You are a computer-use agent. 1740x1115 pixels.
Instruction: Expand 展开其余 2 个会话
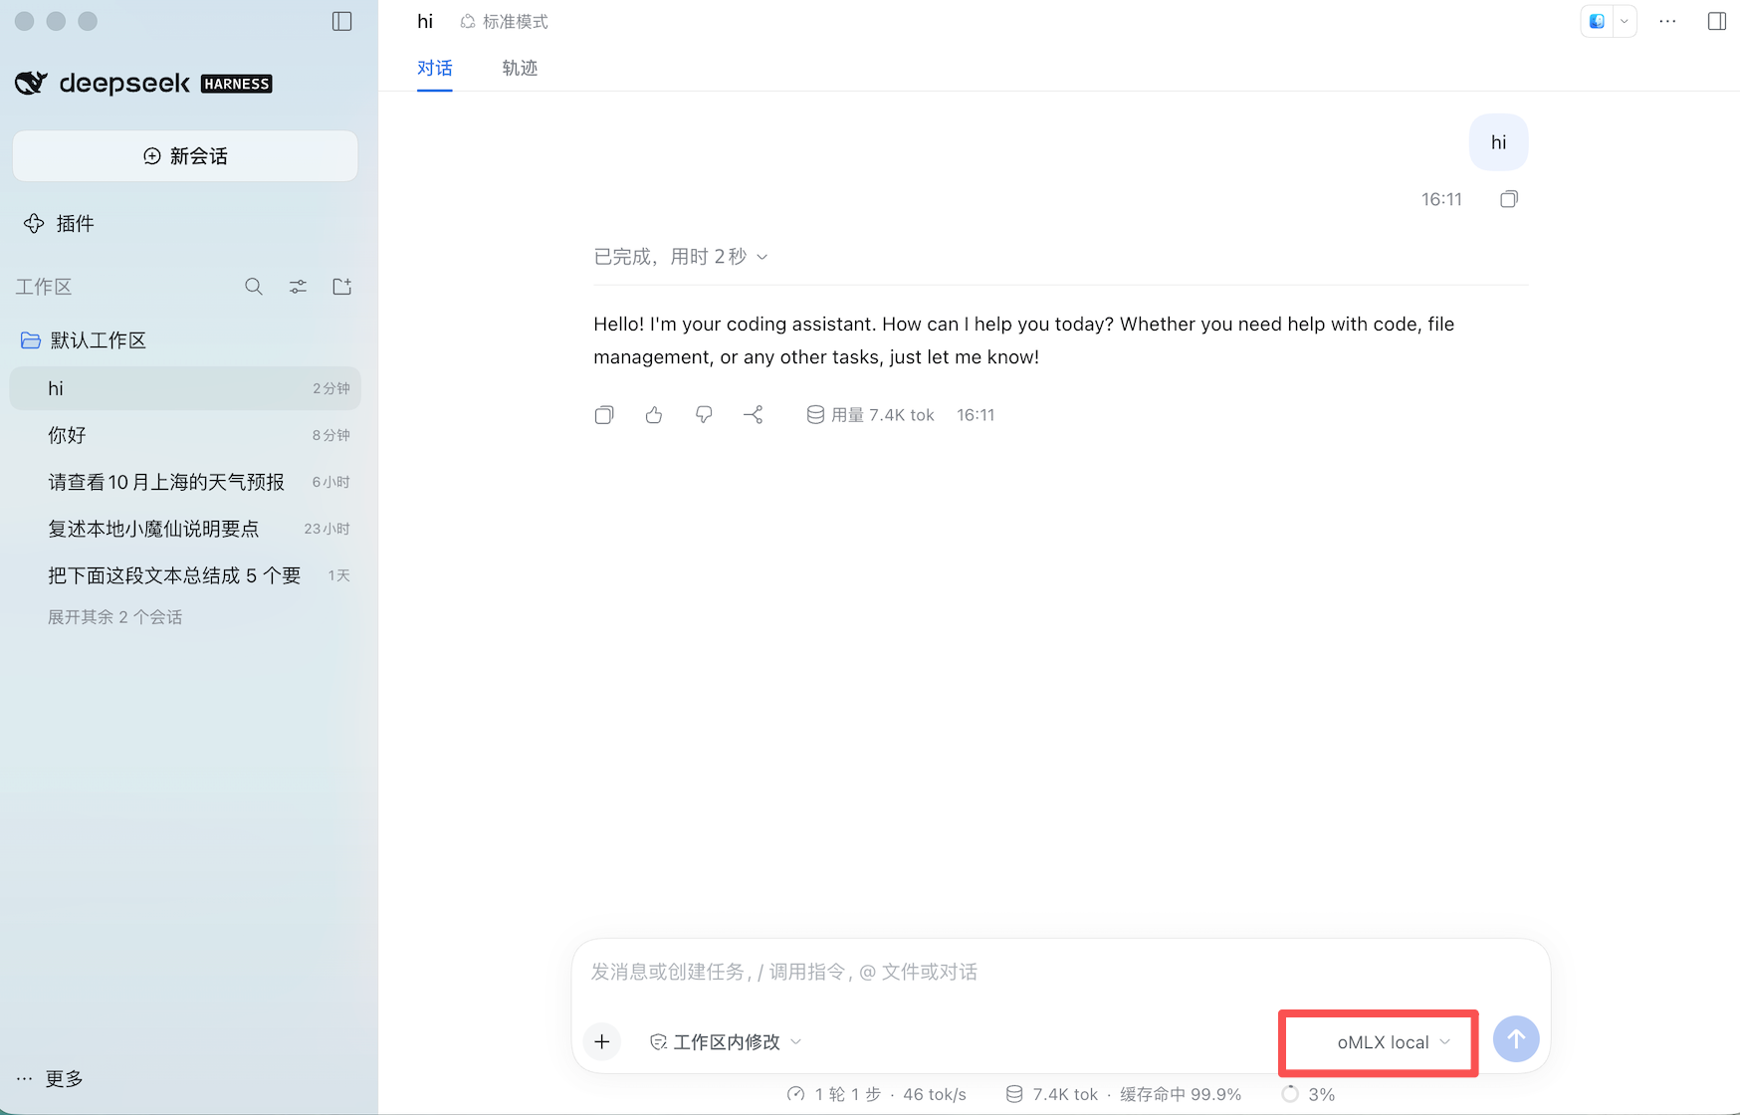pos(114,617)
